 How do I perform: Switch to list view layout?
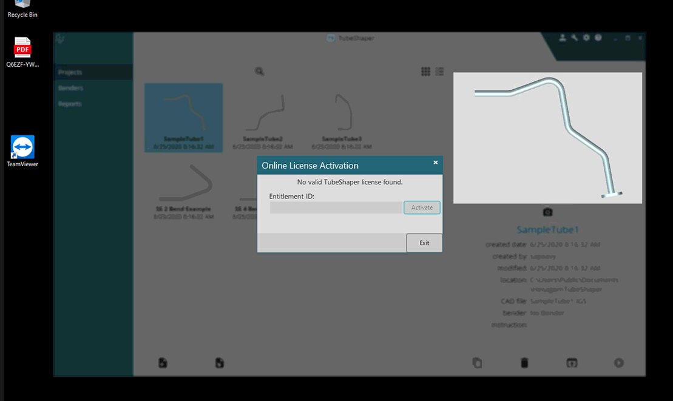click(440, 72)
